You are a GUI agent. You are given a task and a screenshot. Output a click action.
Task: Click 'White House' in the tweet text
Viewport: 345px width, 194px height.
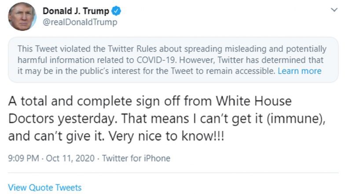(253, 101)
